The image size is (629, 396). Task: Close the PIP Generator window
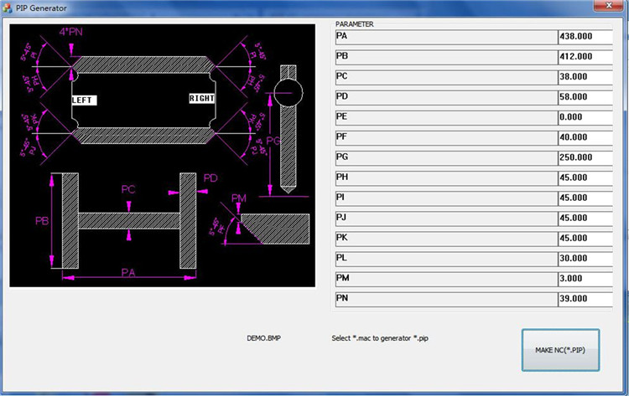click(x=606, y=7)
